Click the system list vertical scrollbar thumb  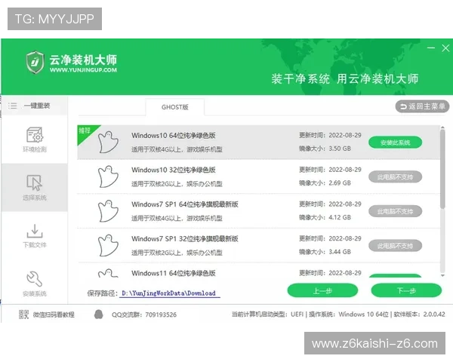tap(442, 169)
